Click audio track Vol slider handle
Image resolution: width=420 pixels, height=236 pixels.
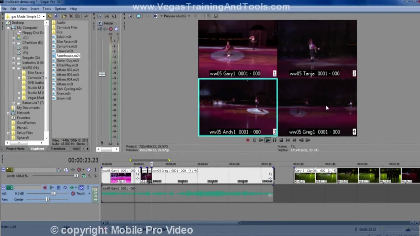[53, 193]
